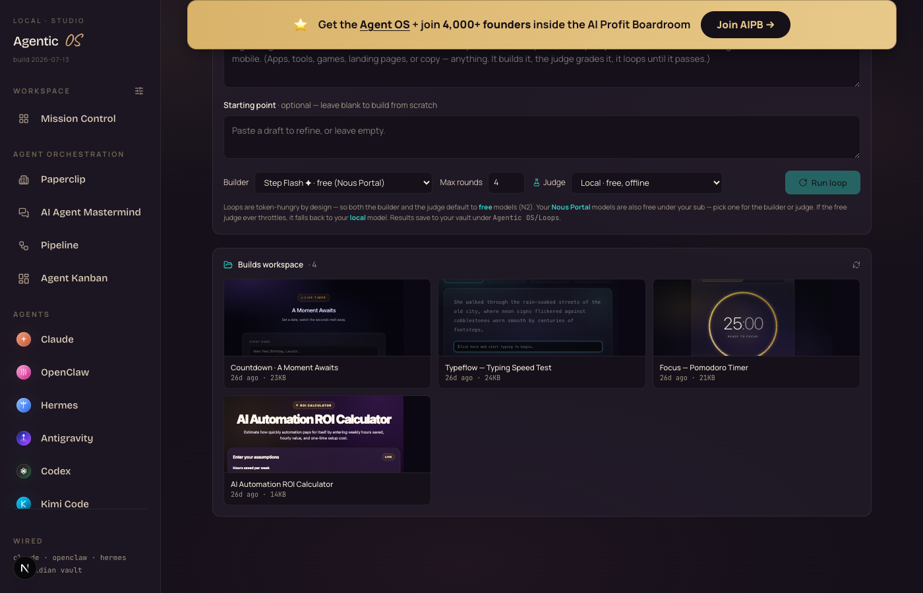Go to AI Agent Mastermind
Viewport: 923px width, 593px height.
click(x=80, y=212)
